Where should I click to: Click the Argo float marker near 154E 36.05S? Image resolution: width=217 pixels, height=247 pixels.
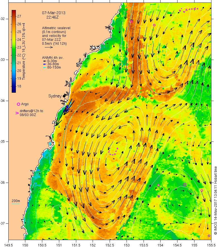(159, 185)
